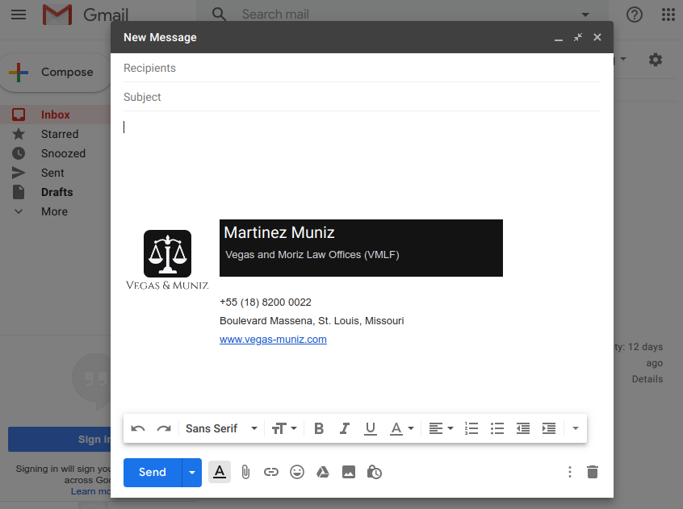
Task: Open more options three-dot menu in compose
Action: [x=570, y=472]
